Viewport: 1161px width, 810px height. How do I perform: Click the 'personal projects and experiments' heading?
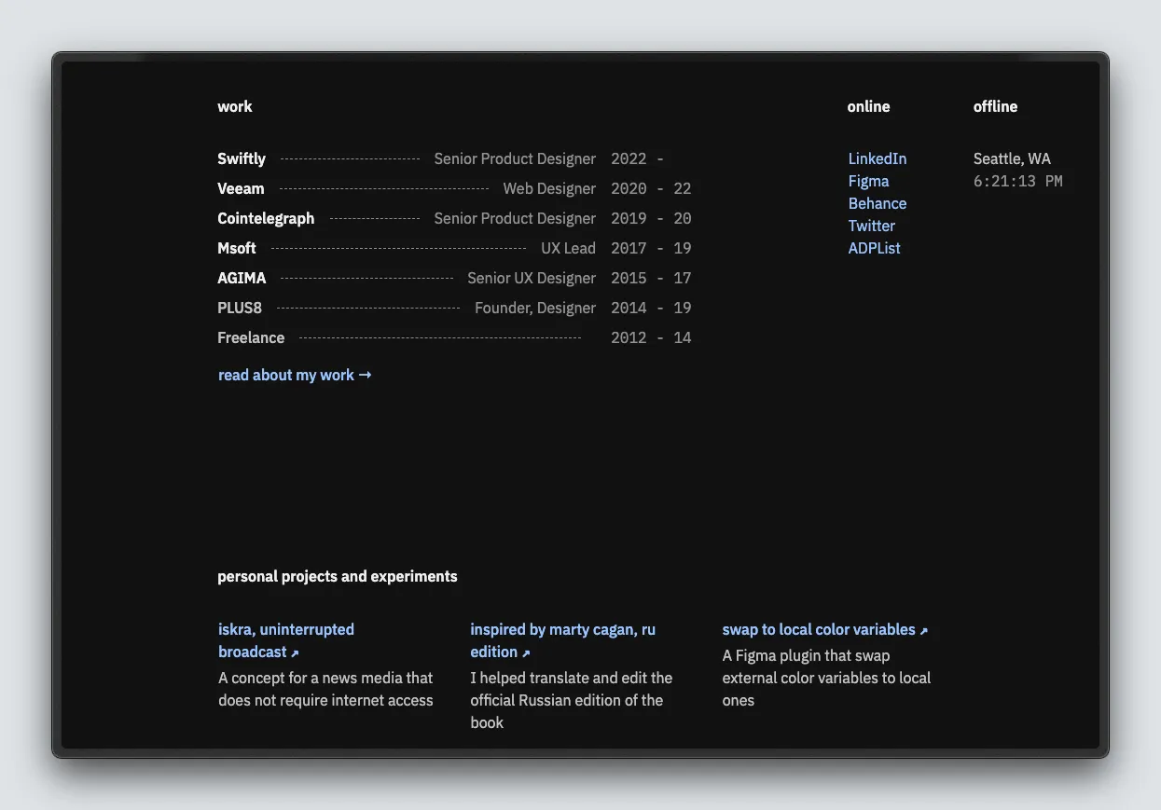coord(338,576)
